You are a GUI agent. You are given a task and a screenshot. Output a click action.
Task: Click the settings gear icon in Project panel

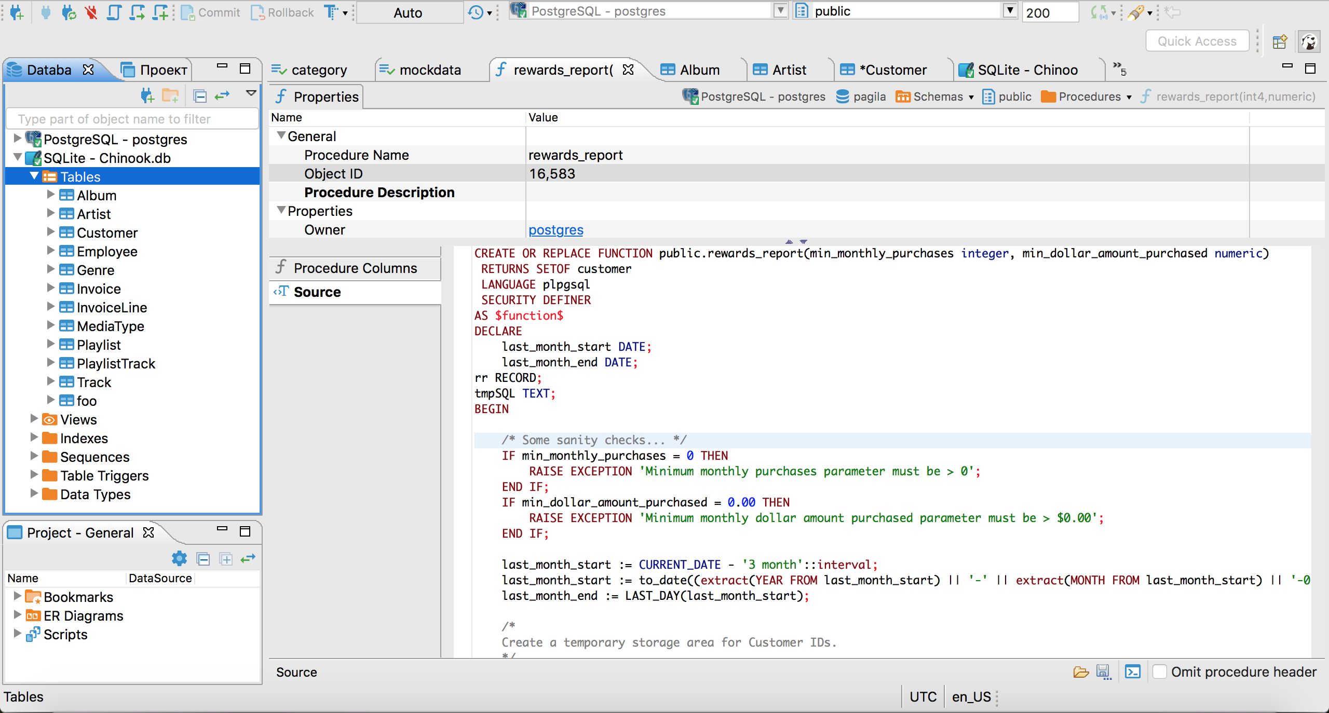[x=179, y=558]
